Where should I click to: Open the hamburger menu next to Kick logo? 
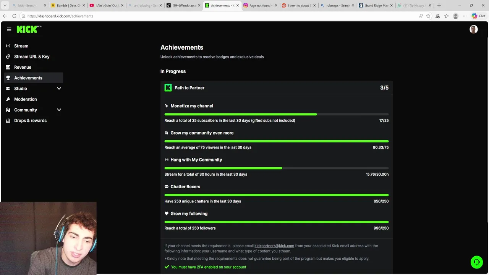(9, 29)
